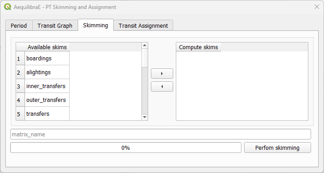The height and width of the screenshot is (173, 324).
Task: Click row header number 3
Action: pos(20,86)
